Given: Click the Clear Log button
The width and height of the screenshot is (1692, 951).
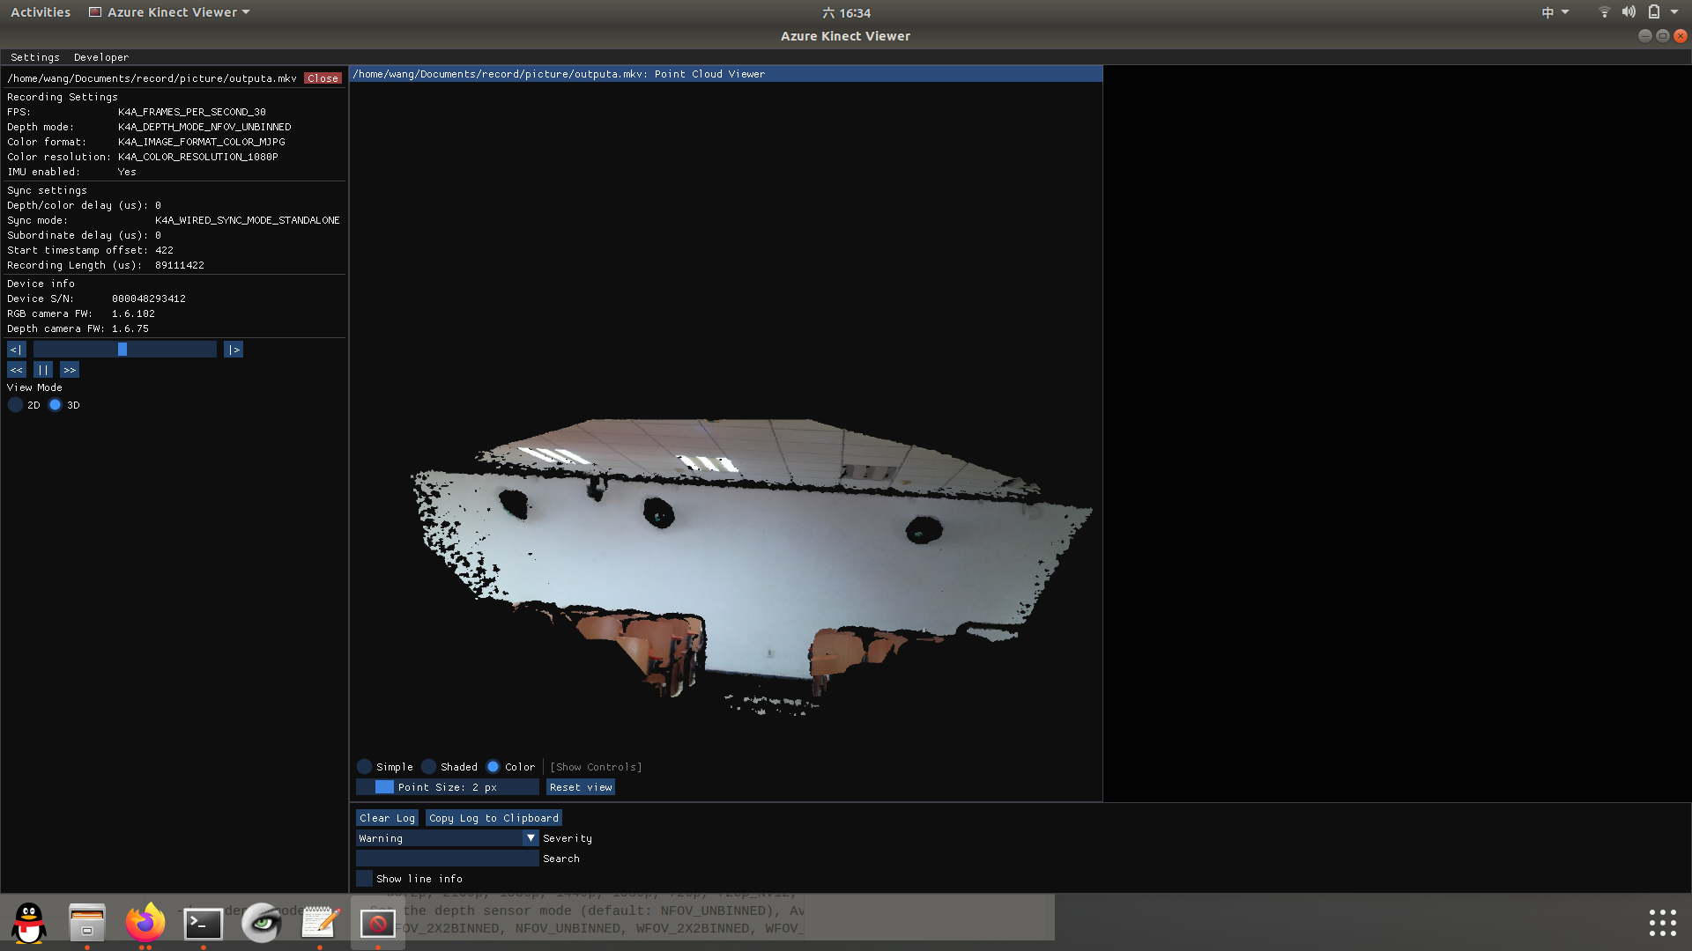Looking at the screenshot, I should point(386,817).
